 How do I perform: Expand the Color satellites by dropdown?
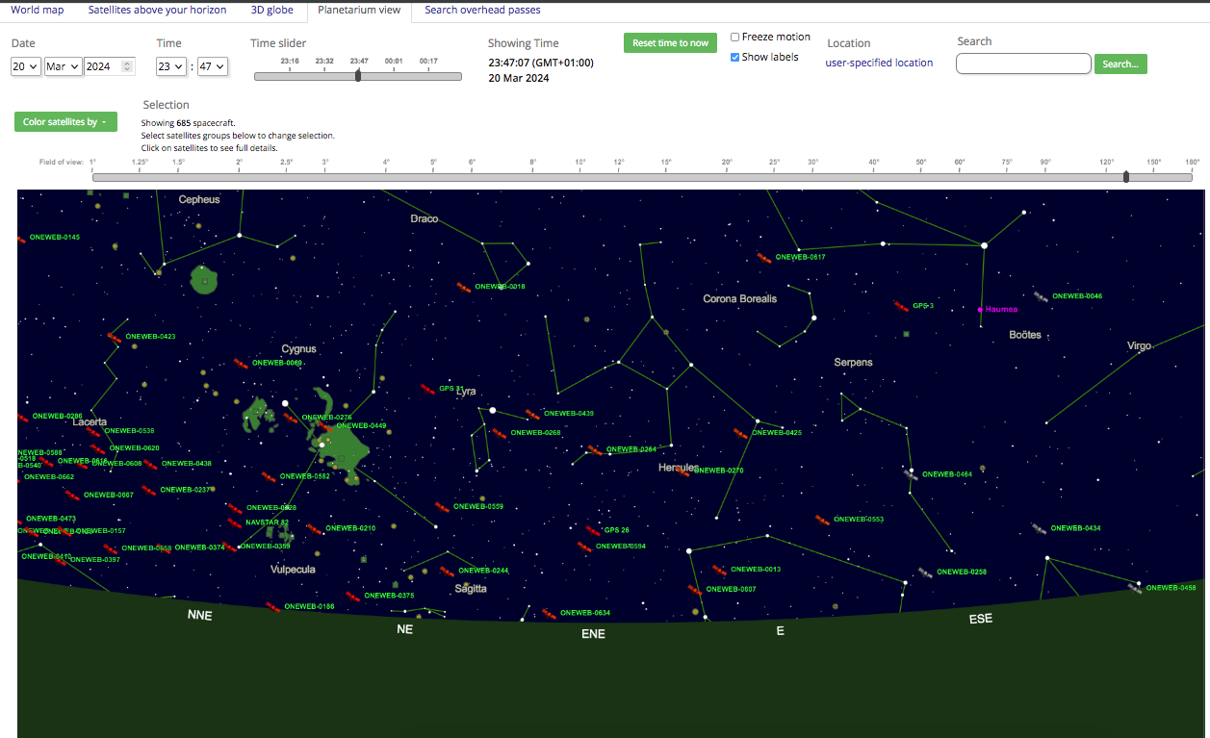pyautogui.click(x=65, y=122)
